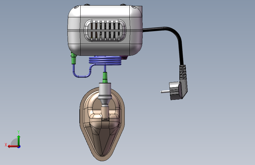This screenshot has height=165, width=255.
Task: Select the green connector at housing corner
Action: (73, 58)
